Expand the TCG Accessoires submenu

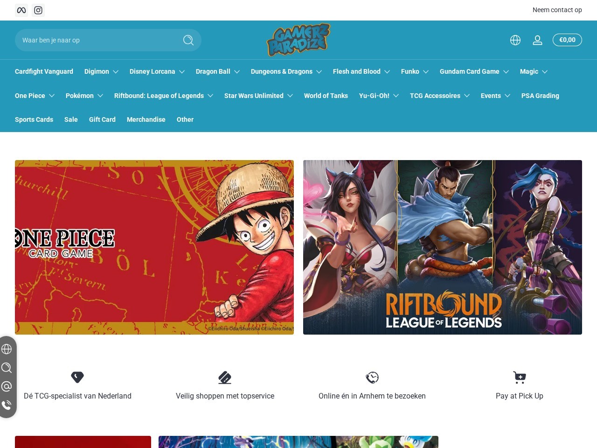(x=439, y=96)
